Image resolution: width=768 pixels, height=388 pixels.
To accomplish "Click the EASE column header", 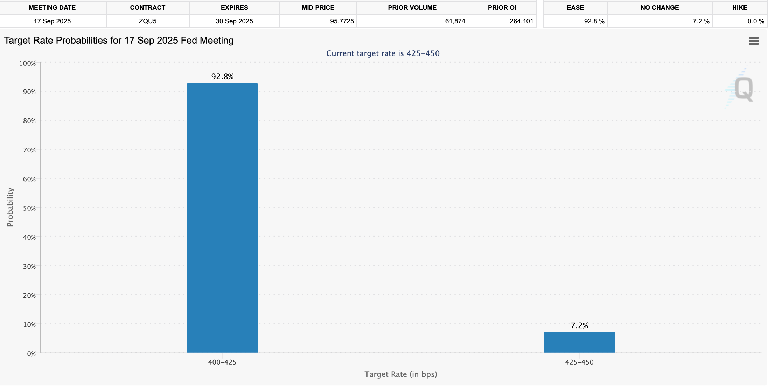I will 575,8.
